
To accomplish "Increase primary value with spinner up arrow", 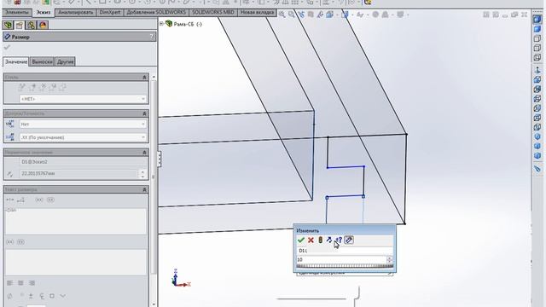I will pyautogui.click(x=142, y=171).
